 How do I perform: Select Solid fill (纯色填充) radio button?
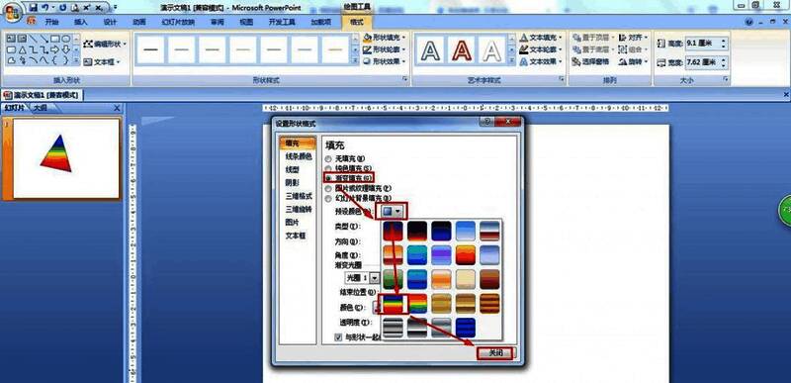[x=328, y=168]
